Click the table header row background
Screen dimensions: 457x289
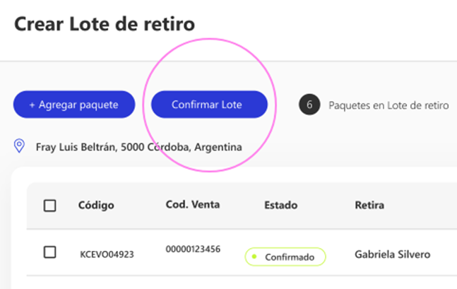(x=242, y=206)
